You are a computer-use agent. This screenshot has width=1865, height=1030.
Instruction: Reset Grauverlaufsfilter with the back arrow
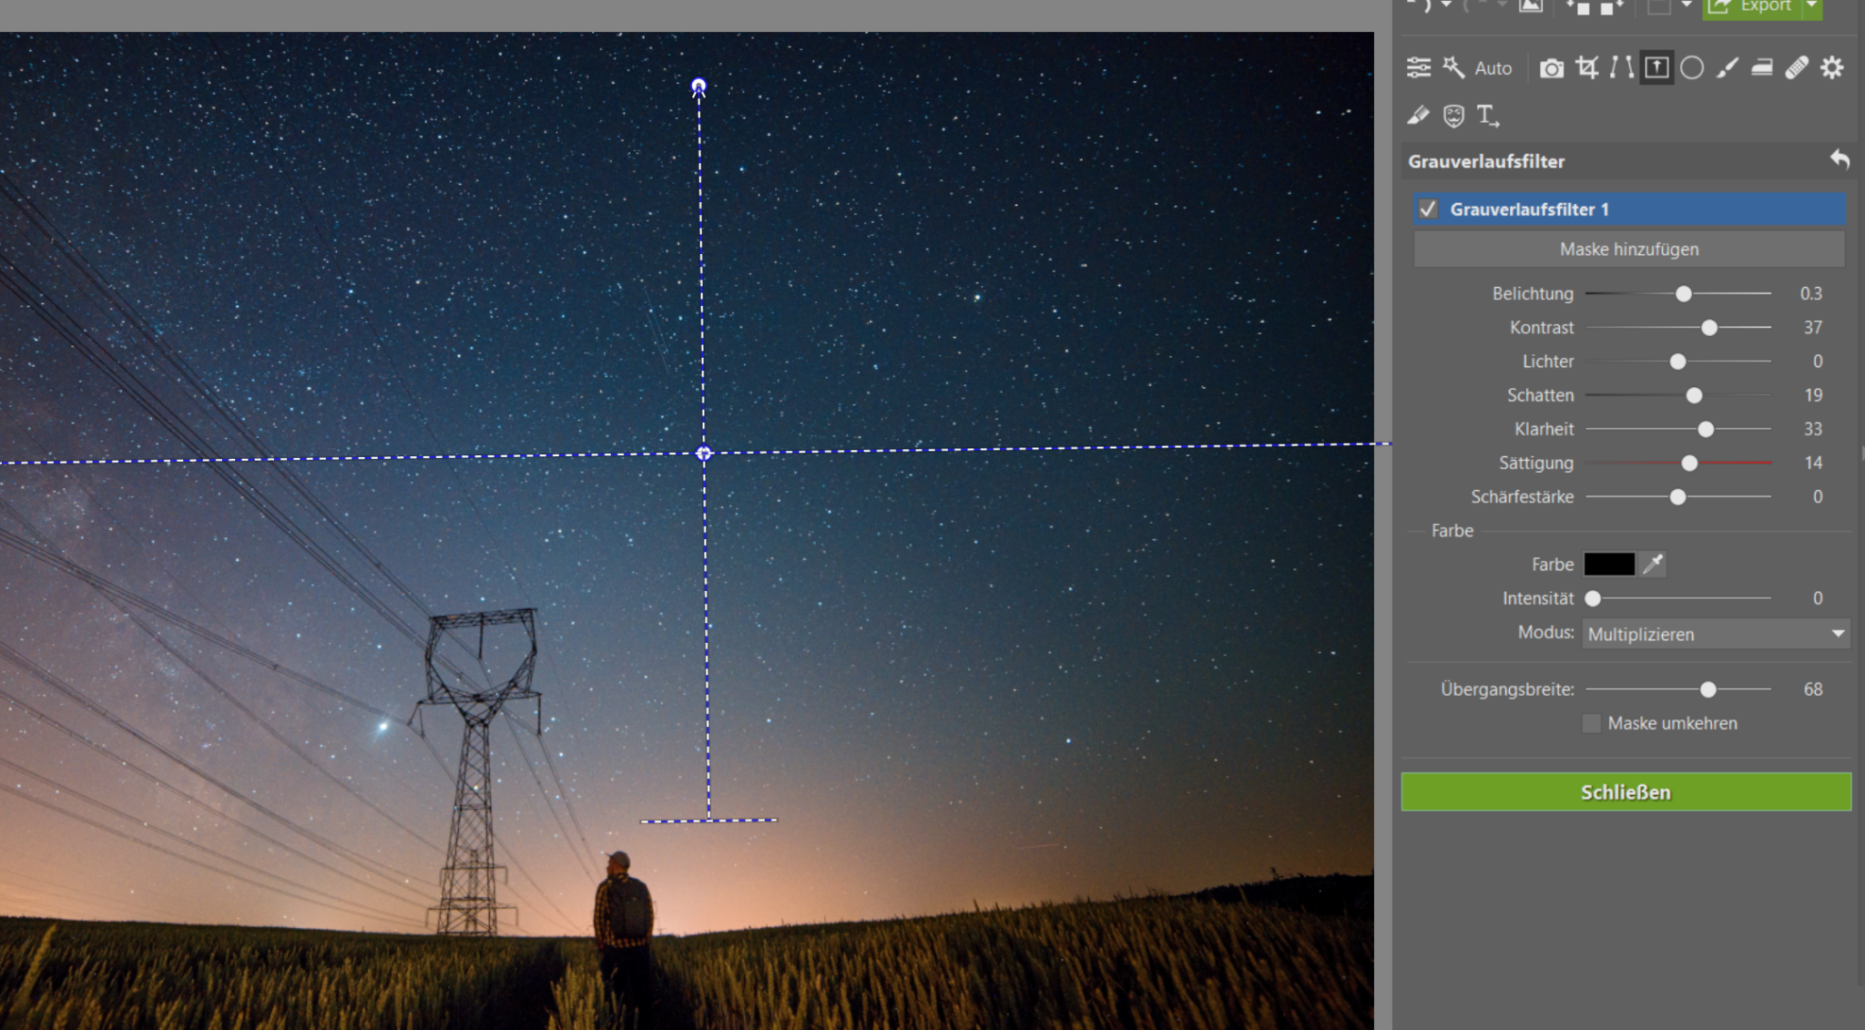point(1840,160)
